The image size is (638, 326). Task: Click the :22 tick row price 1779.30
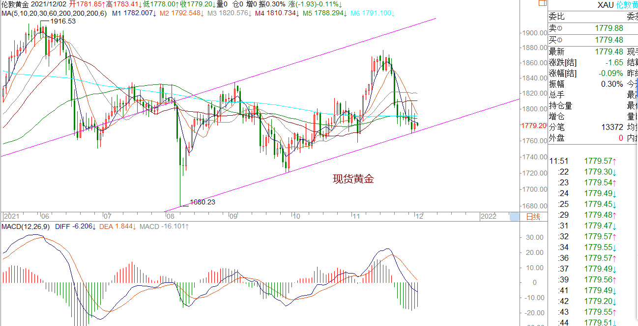(x=598, y=172)
